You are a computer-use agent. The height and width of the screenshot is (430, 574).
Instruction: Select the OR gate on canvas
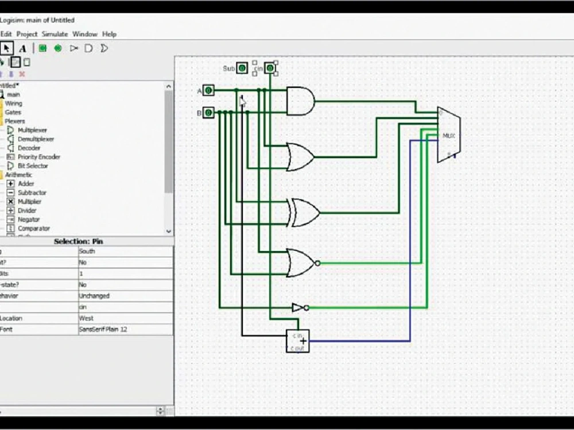(300, 157)
